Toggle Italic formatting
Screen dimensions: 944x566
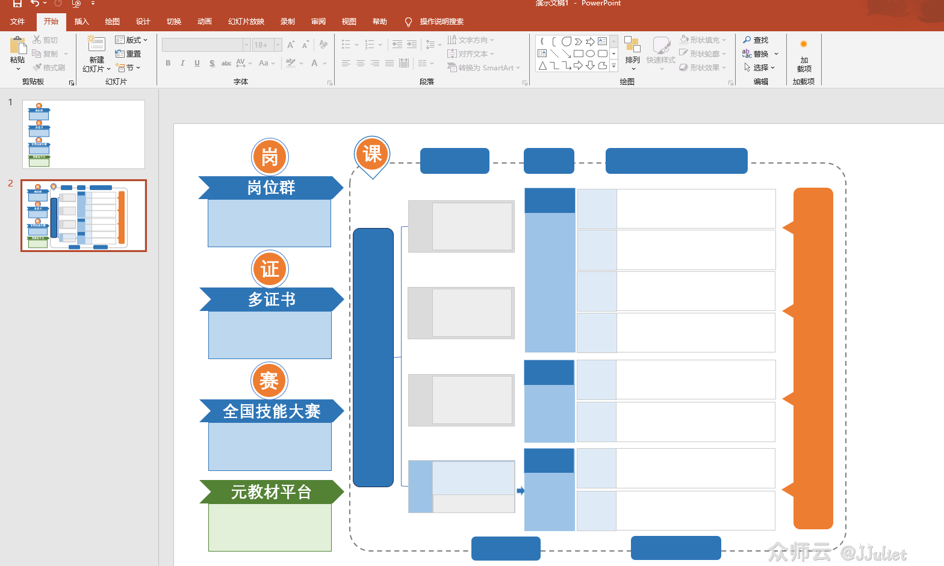point(182,63)
